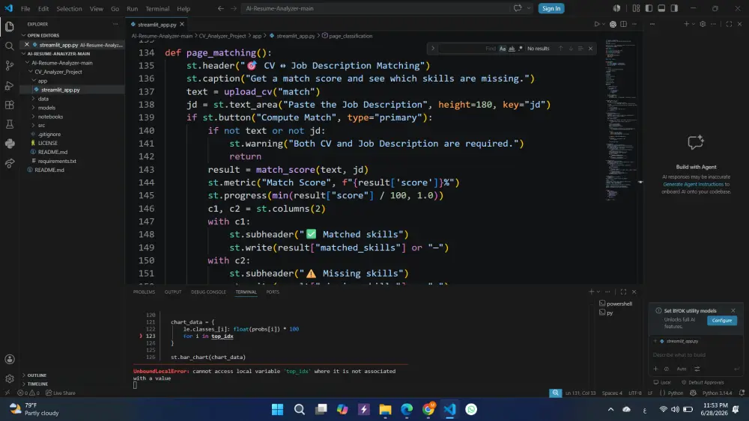The image size is (749, 421).
Task: Go back with navigation arrow
Action: pos(221,8)
